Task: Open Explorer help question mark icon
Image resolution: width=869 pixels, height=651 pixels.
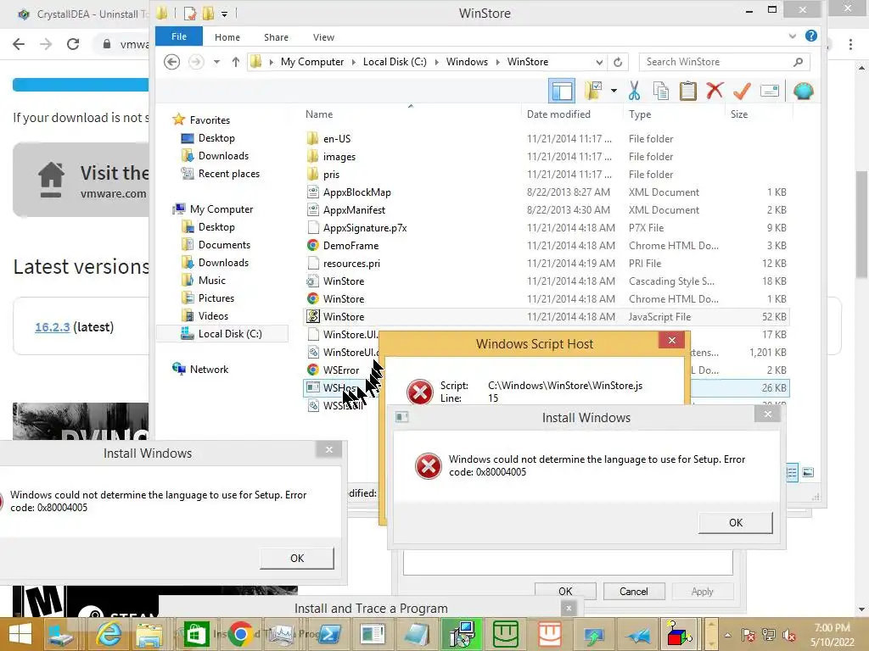Action: point(810,36)
